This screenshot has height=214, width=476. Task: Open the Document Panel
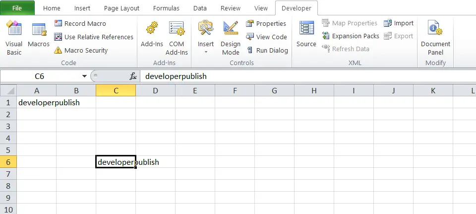click(436, 38)
